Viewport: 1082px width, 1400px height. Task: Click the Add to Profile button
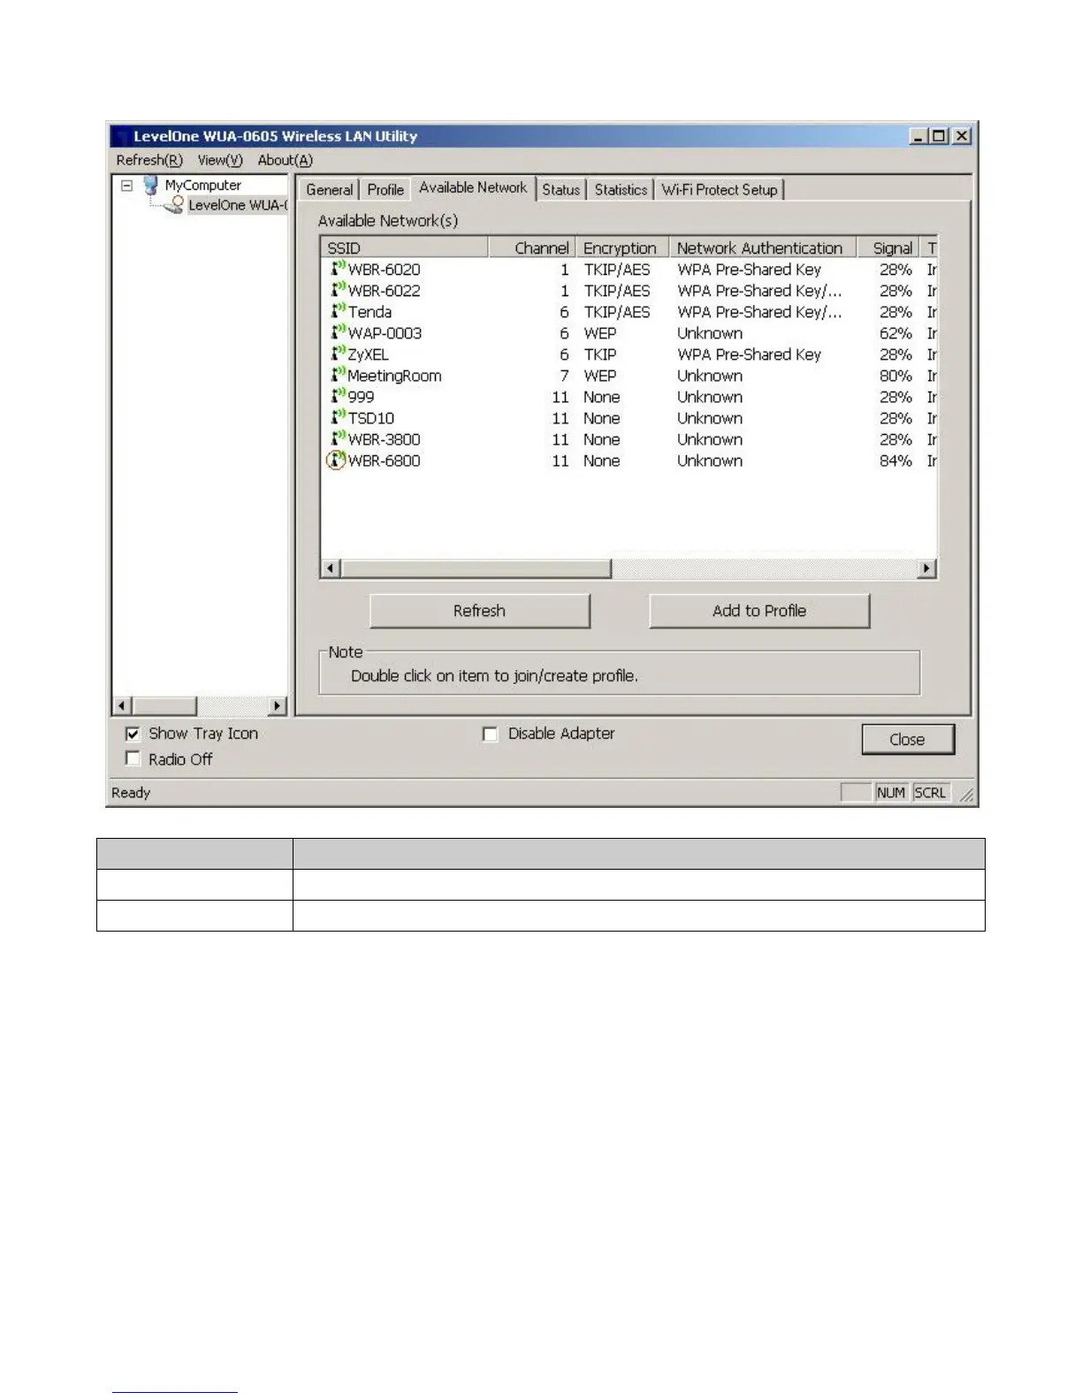[759, 611]
